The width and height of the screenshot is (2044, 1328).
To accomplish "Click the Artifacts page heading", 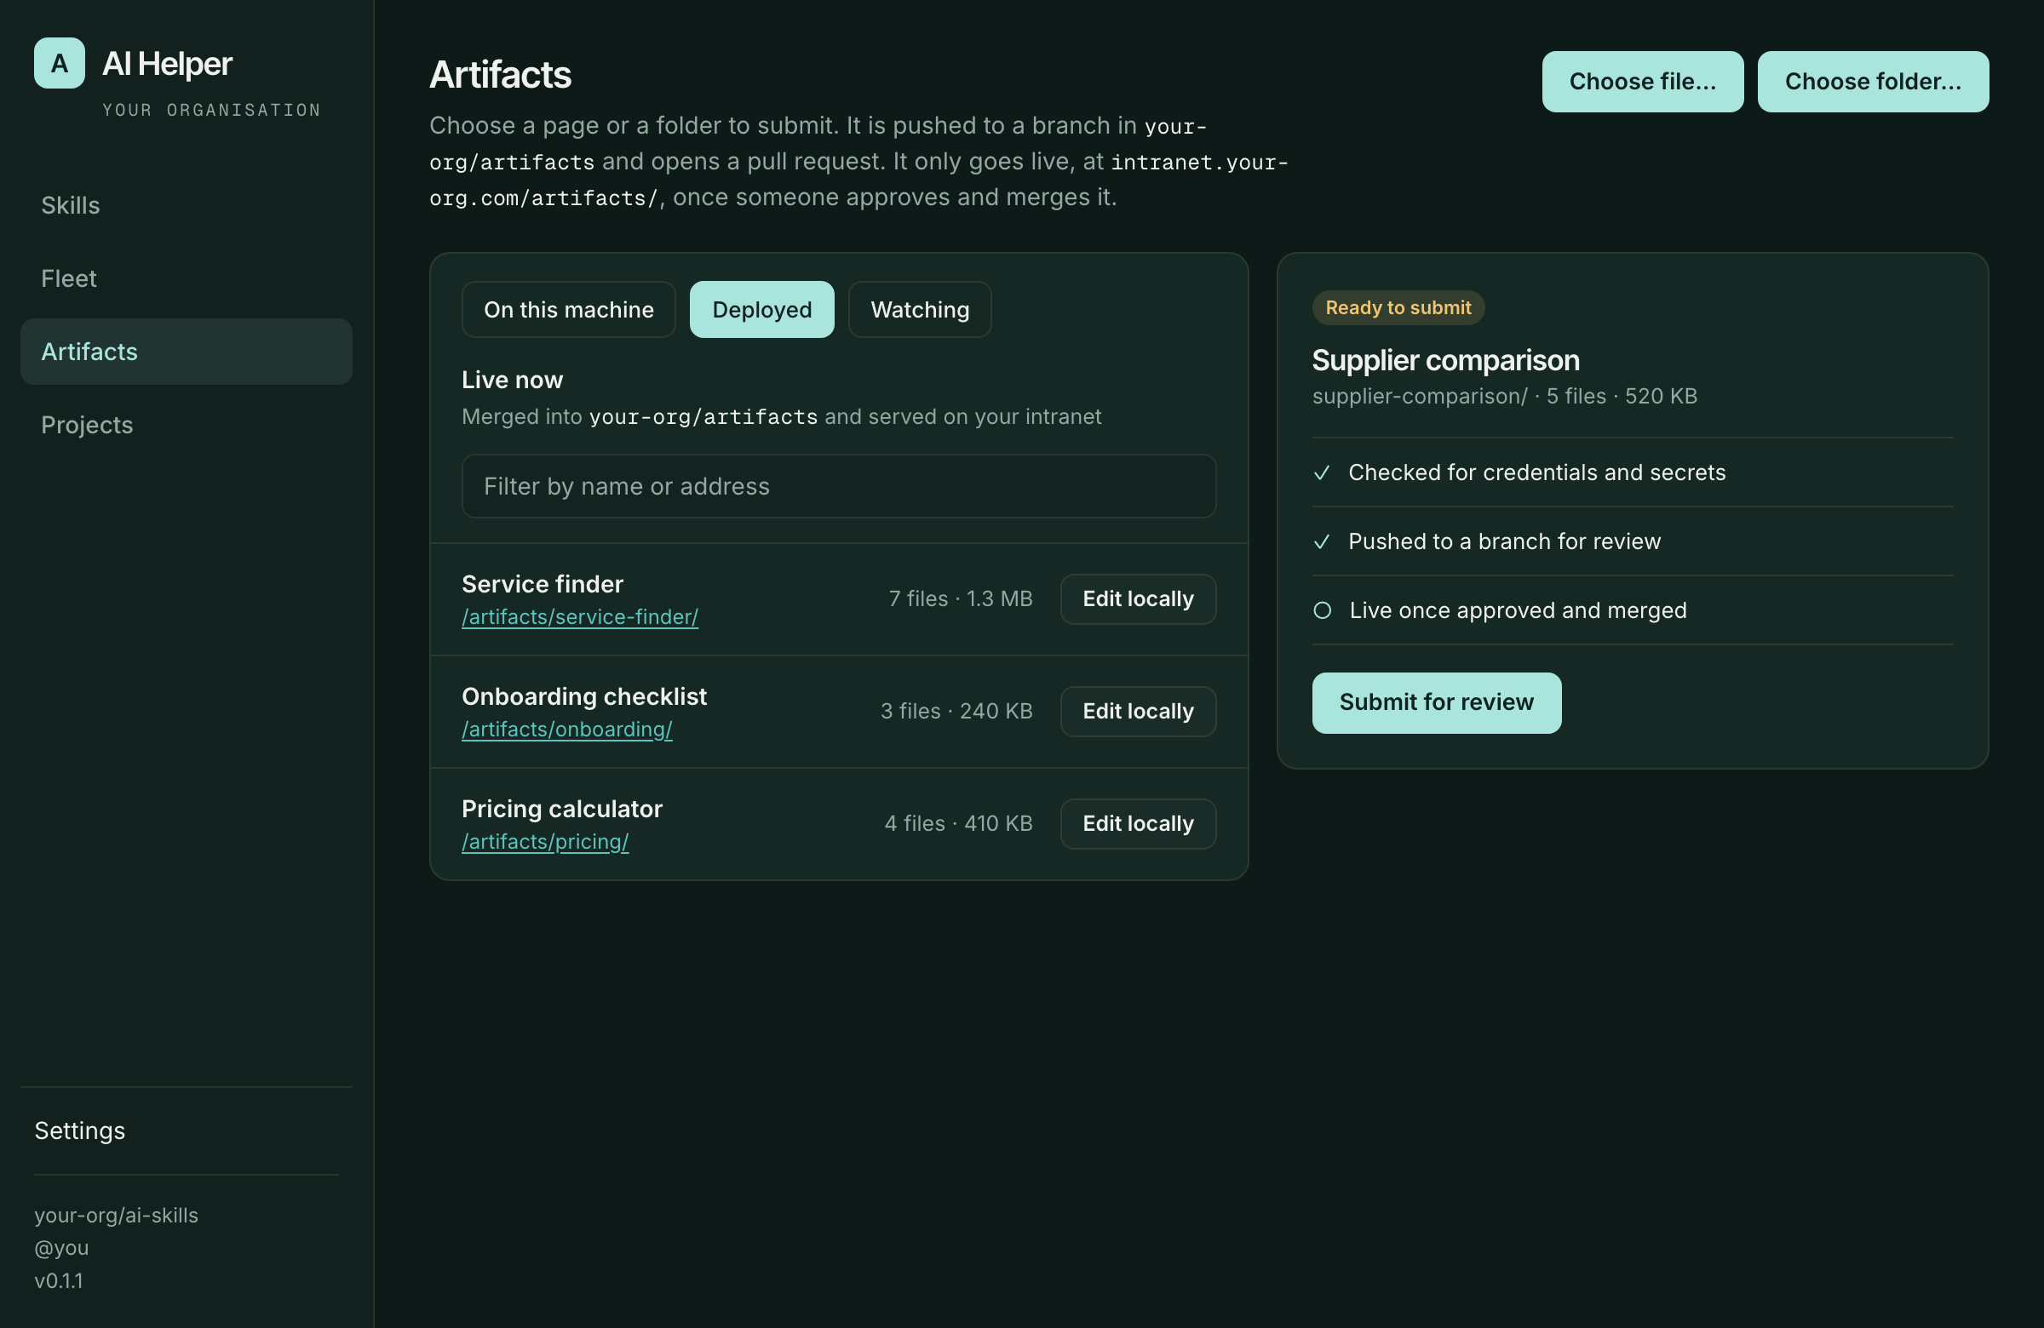I will click(500, 75).
